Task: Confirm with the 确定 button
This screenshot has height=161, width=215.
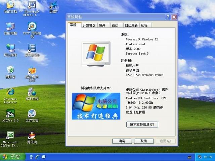Action: coord(122,141)
